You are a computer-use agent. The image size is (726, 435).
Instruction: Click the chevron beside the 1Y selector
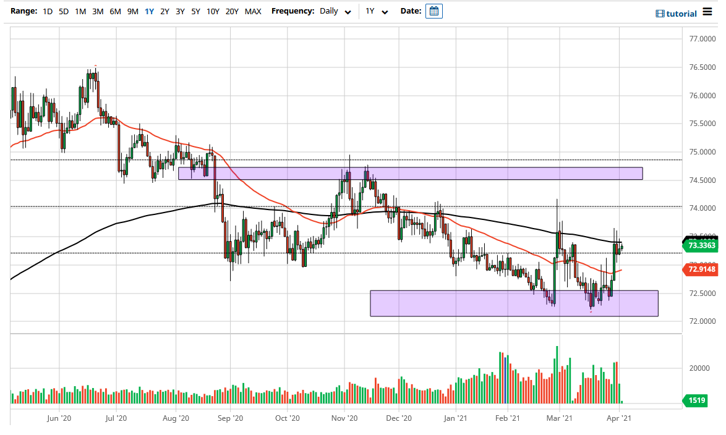(x=384, y=11)
